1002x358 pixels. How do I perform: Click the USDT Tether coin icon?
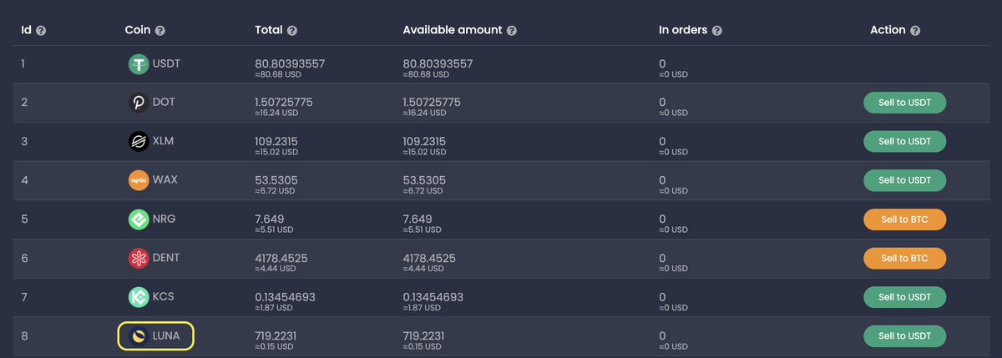point(138,64)
